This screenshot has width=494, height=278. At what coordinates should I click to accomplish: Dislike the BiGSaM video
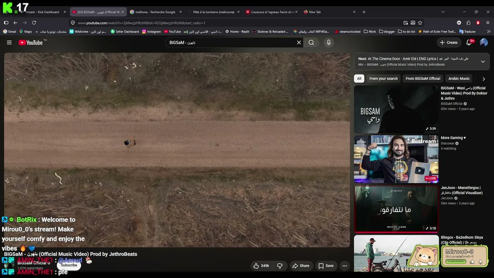coord(280,266)
